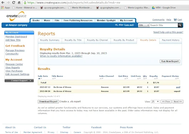189x134 pixels.
Task: Open Edit Account Settings link
Action: click(17, 74)
